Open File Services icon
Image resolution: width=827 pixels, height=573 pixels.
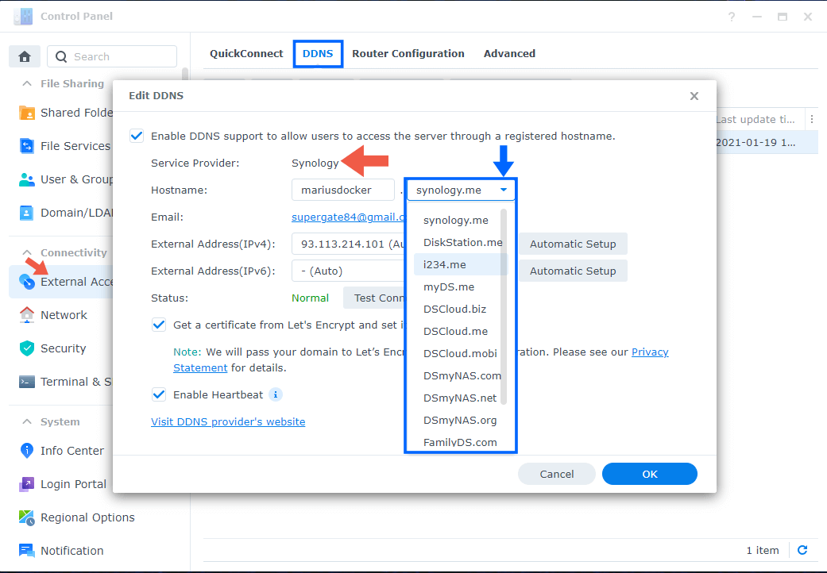(x=26, y=146)
